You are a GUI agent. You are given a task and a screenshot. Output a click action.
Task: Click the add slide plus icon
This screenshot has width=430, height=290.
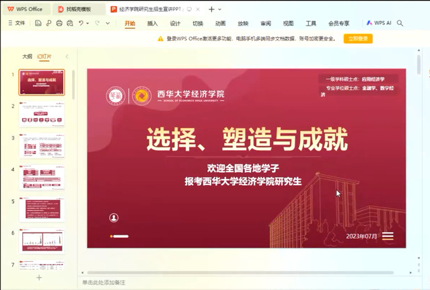(38, 277)
